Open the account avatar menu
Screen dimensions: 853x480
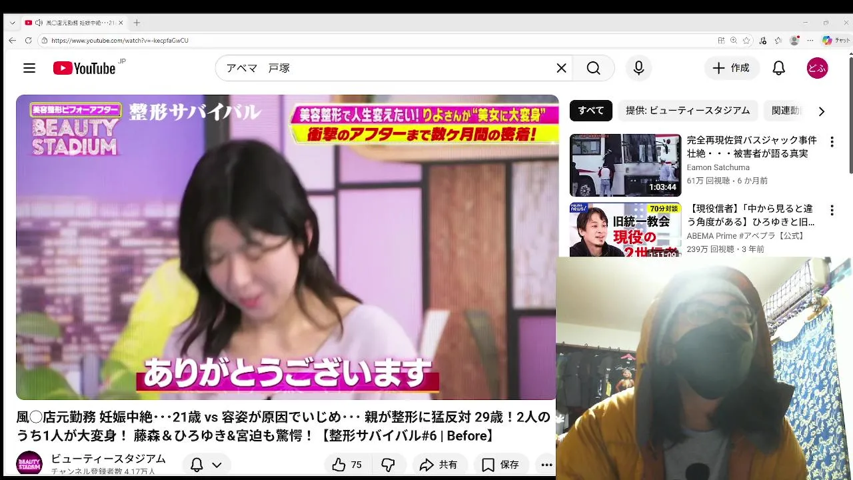click(x=817, y=68)
